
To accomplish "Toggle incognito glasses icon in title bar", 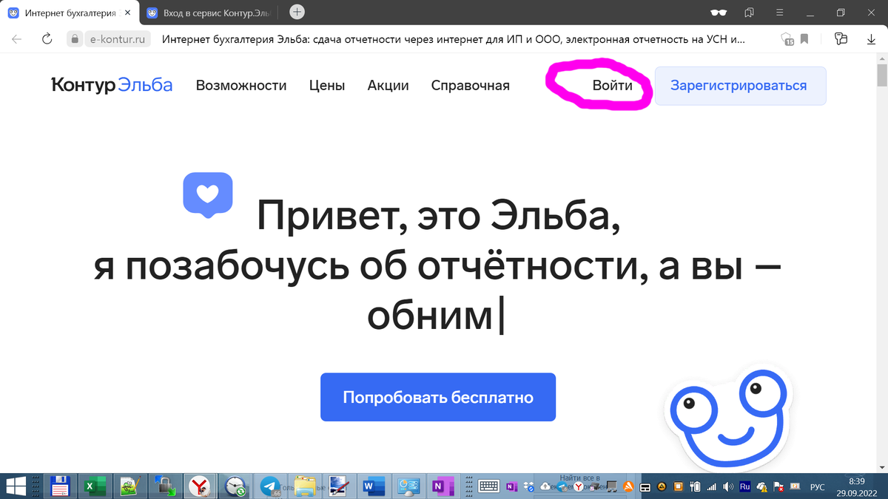I will point(718,13).
